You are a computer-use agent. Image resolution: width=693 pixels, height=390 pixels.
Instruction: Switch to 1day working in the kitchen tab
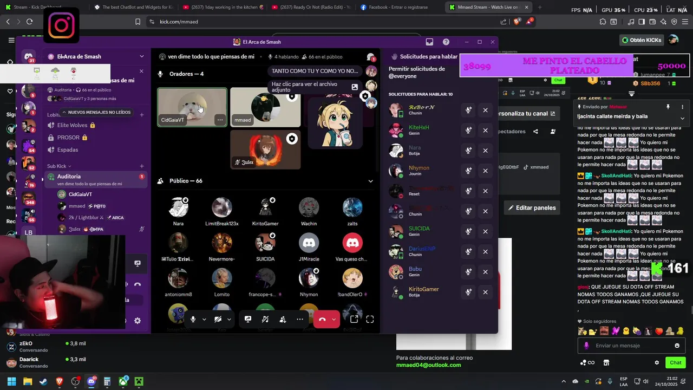click(222, 7)
